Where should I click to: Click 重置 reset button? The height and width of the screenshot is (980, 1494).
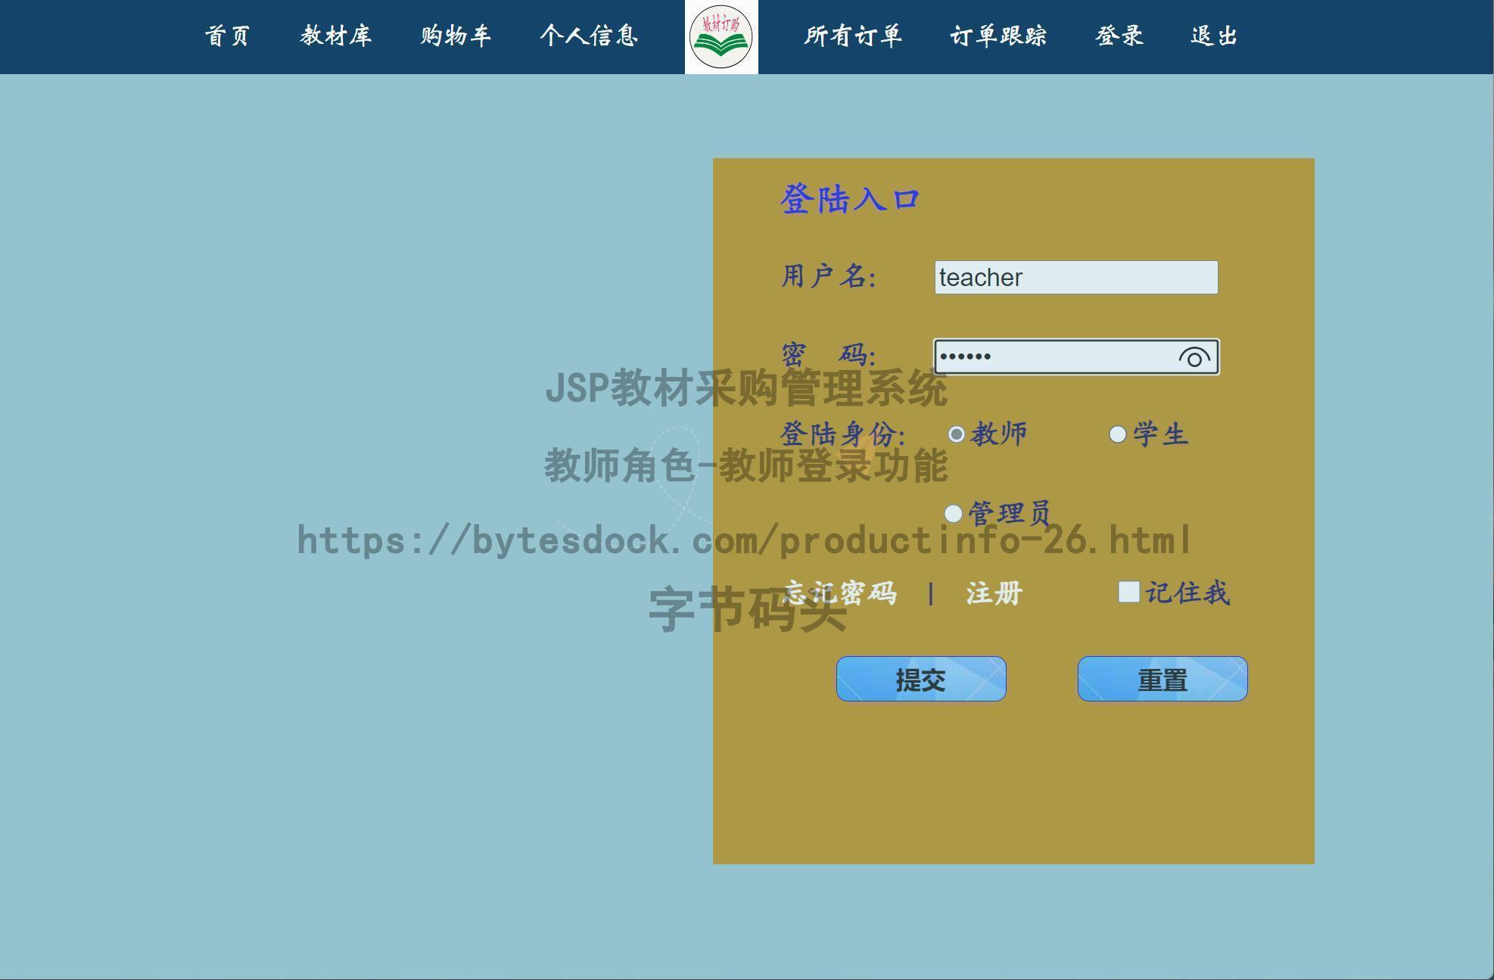[x=1162, y=680]
